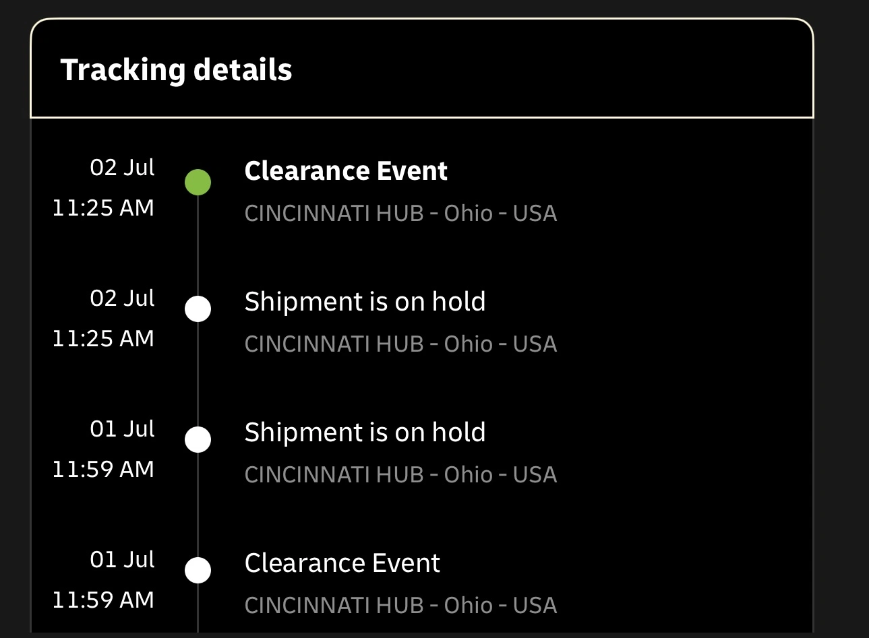Click the 11:25 AM time beside Shipment is on hold
This screenshot has width=869, height=638.
pos(103,339)
